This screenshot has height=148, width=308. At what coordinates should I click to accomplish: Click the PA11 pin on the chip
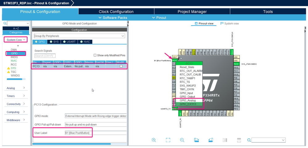(x=236, y=71)
